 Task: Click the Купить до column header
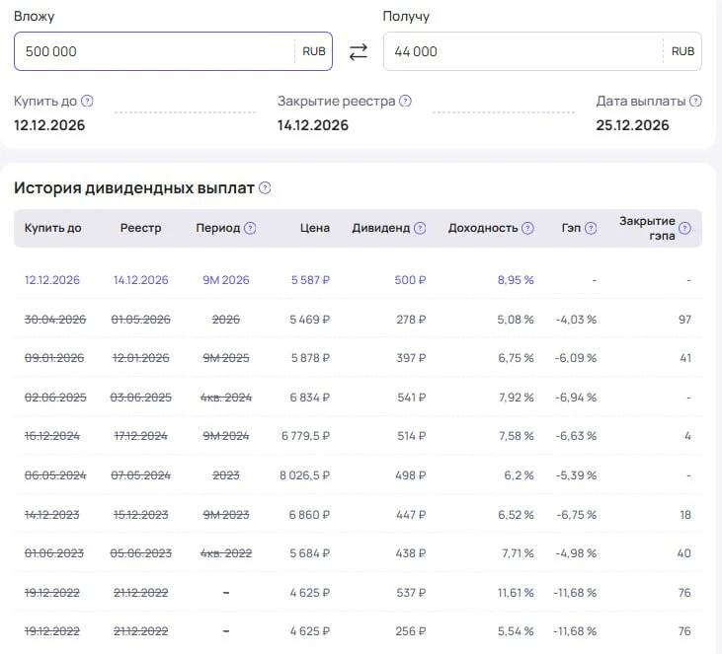tap(53, 228)
